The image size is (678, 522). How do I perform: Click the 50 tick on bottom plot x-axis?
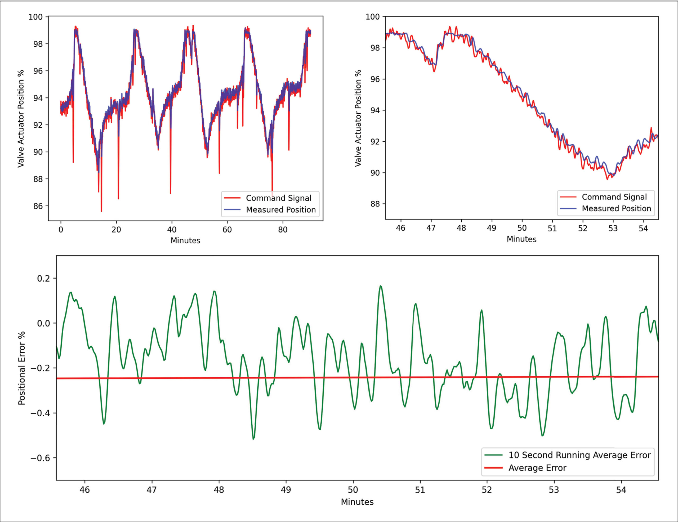pos(353,490)
